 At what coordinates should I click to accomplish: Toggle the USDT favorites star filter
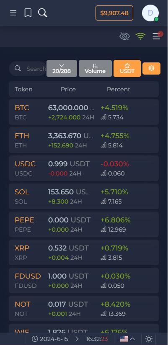tap(127, 68)
